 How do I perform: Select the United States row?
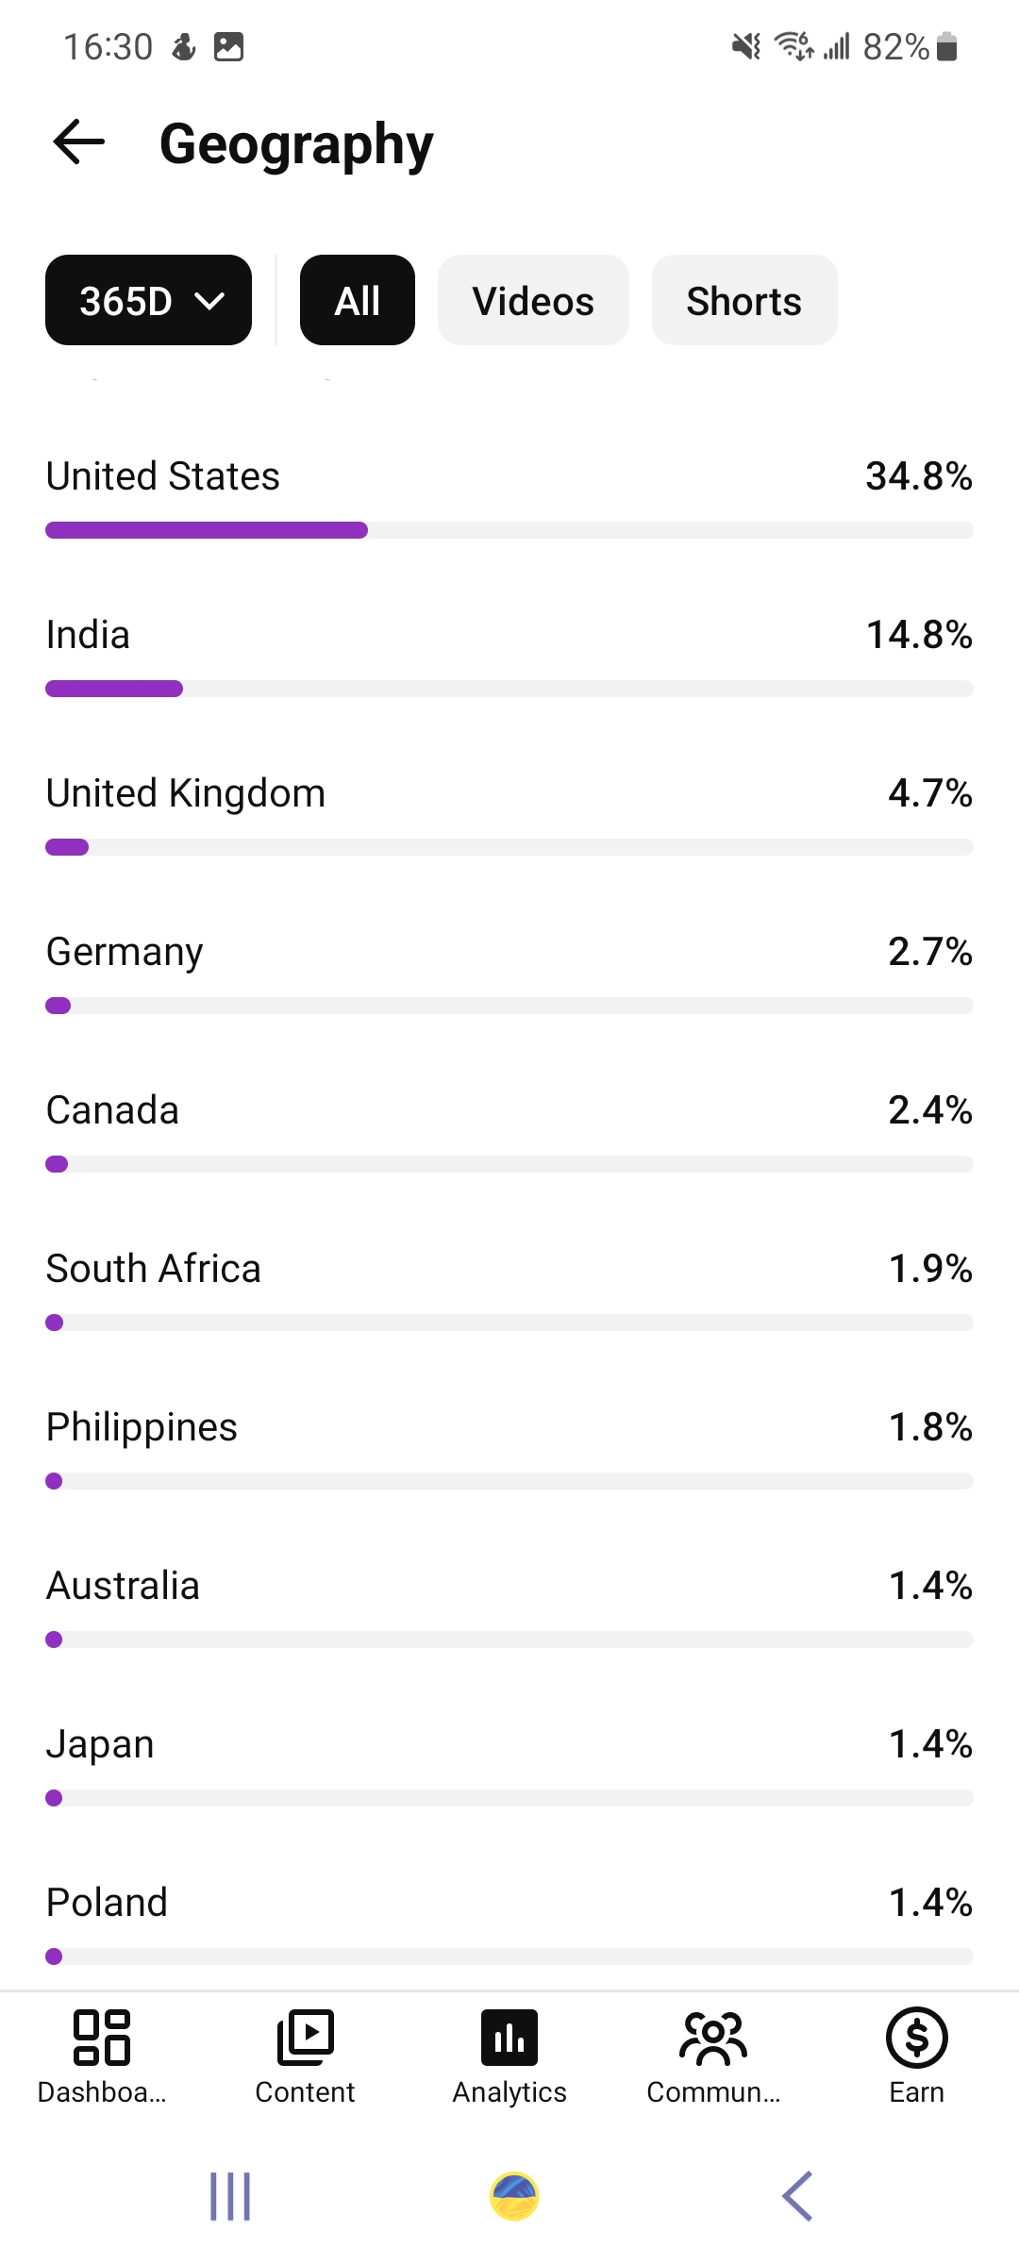click(509, 496)
